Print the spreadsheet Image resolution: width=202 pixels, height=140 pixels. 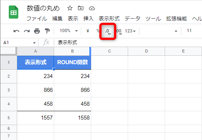click(x=37, y=31)
